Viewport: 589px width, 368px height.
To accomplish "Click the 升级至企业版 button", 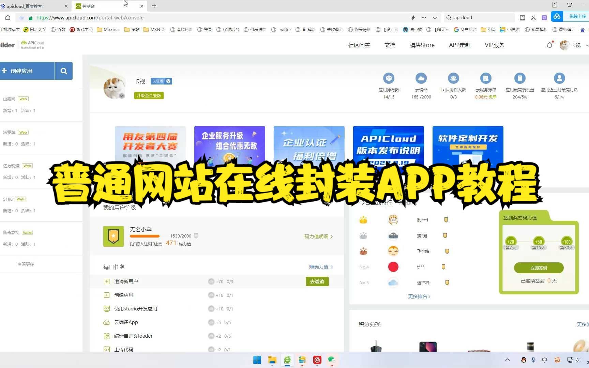I will [x=149, y=96].
